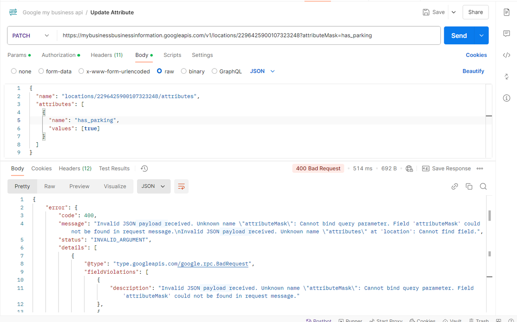517x322 pixels.
Task: Open the google.rpc.BadRequest link in response
Action: 213,264
